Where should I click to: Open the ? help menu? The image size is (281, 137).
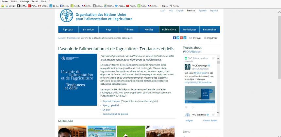pos(50,1)
